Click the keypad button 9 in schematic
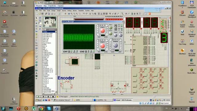Image resolution: width=197 pixels, height=111 pixels. tap(160, 80)
